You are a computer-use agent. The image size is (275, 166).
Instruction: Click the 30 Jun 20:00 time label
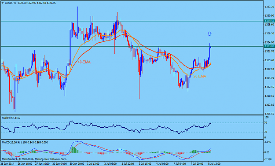(x=77, y=164)
